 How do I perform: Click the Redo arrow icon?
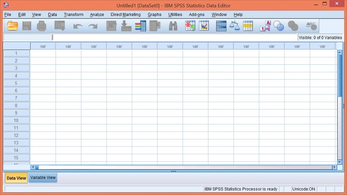(x=93, y=26)
